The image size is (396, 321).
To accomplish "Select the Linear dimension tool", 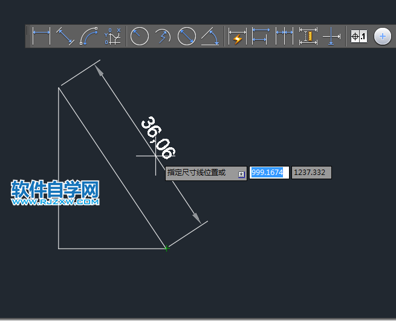I will coord(42,36).
